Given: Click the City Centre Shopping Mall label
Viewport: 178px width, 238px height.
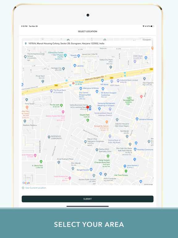Looking at the screenshot, I should [85, 94].
